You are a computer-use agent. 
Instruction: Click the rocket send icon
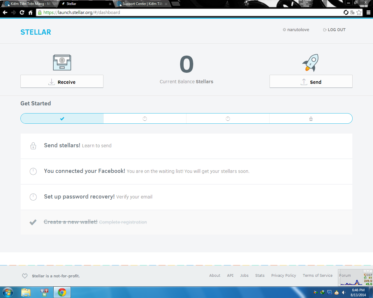click(311, 63)
